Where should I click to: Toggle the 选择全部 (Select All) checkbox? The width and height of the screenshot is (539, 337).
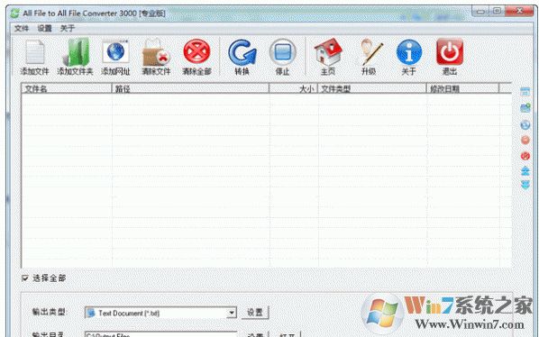[x=25, y=278]
